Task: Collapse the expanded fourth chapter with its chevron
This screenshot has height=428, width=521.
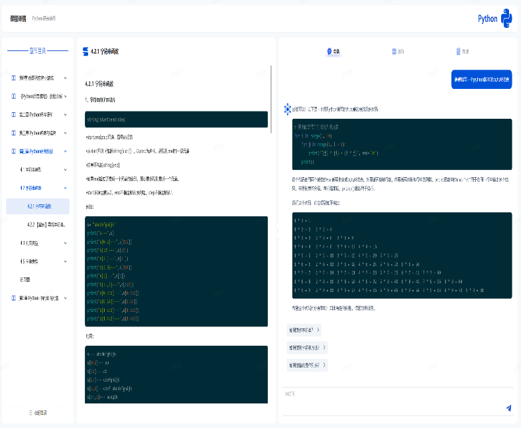Action: pos(65,151)
